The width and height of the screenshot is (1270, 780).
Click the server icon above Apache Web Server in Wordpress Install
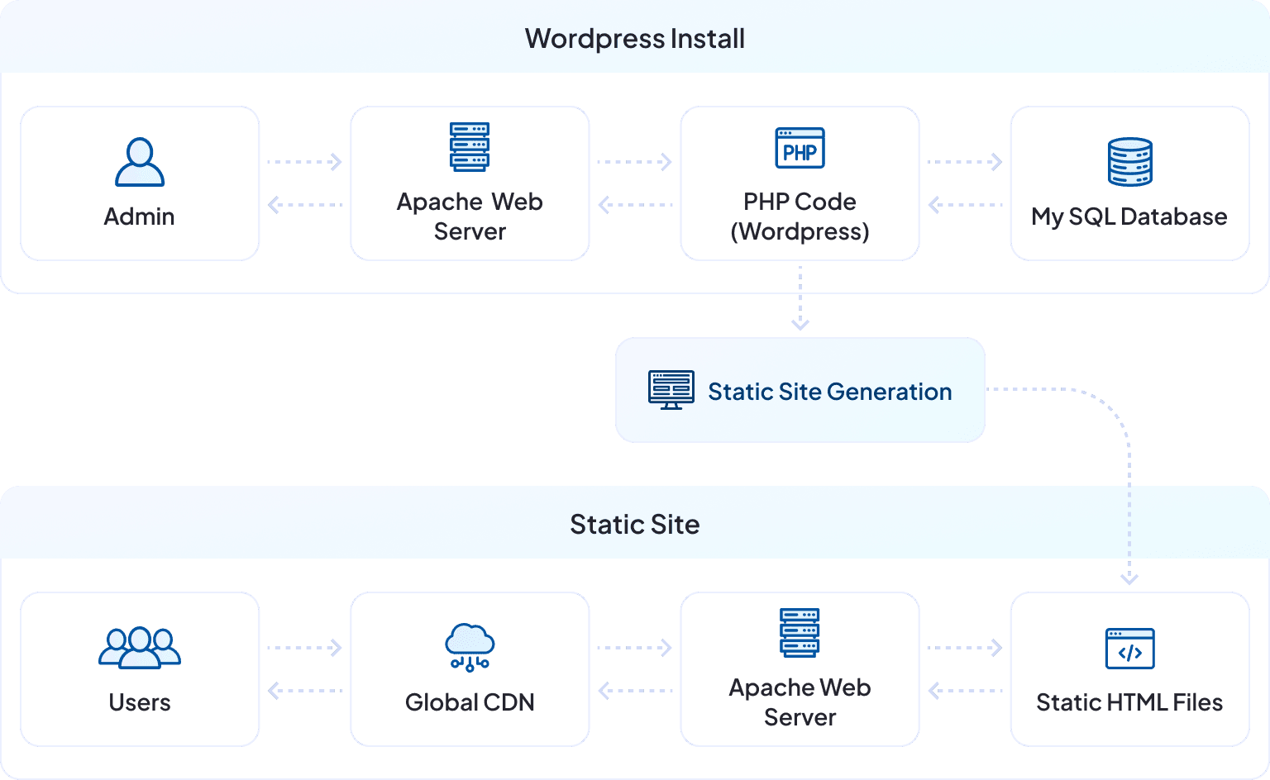click(x=470, y=147)
